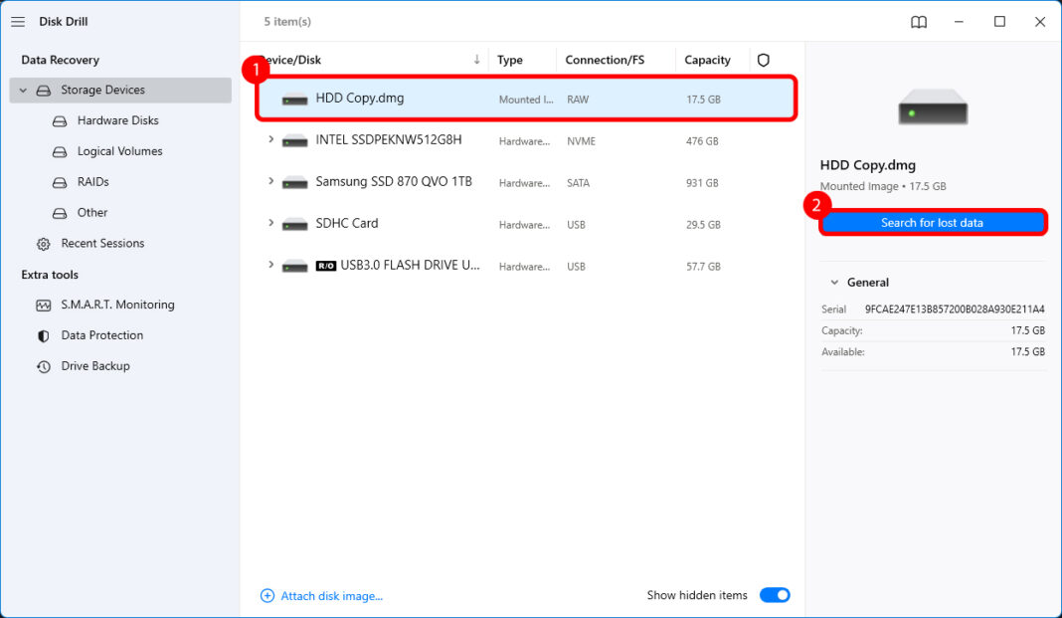Expand the INTEL SSDPEKNW512G8H entry

point(270,140)
